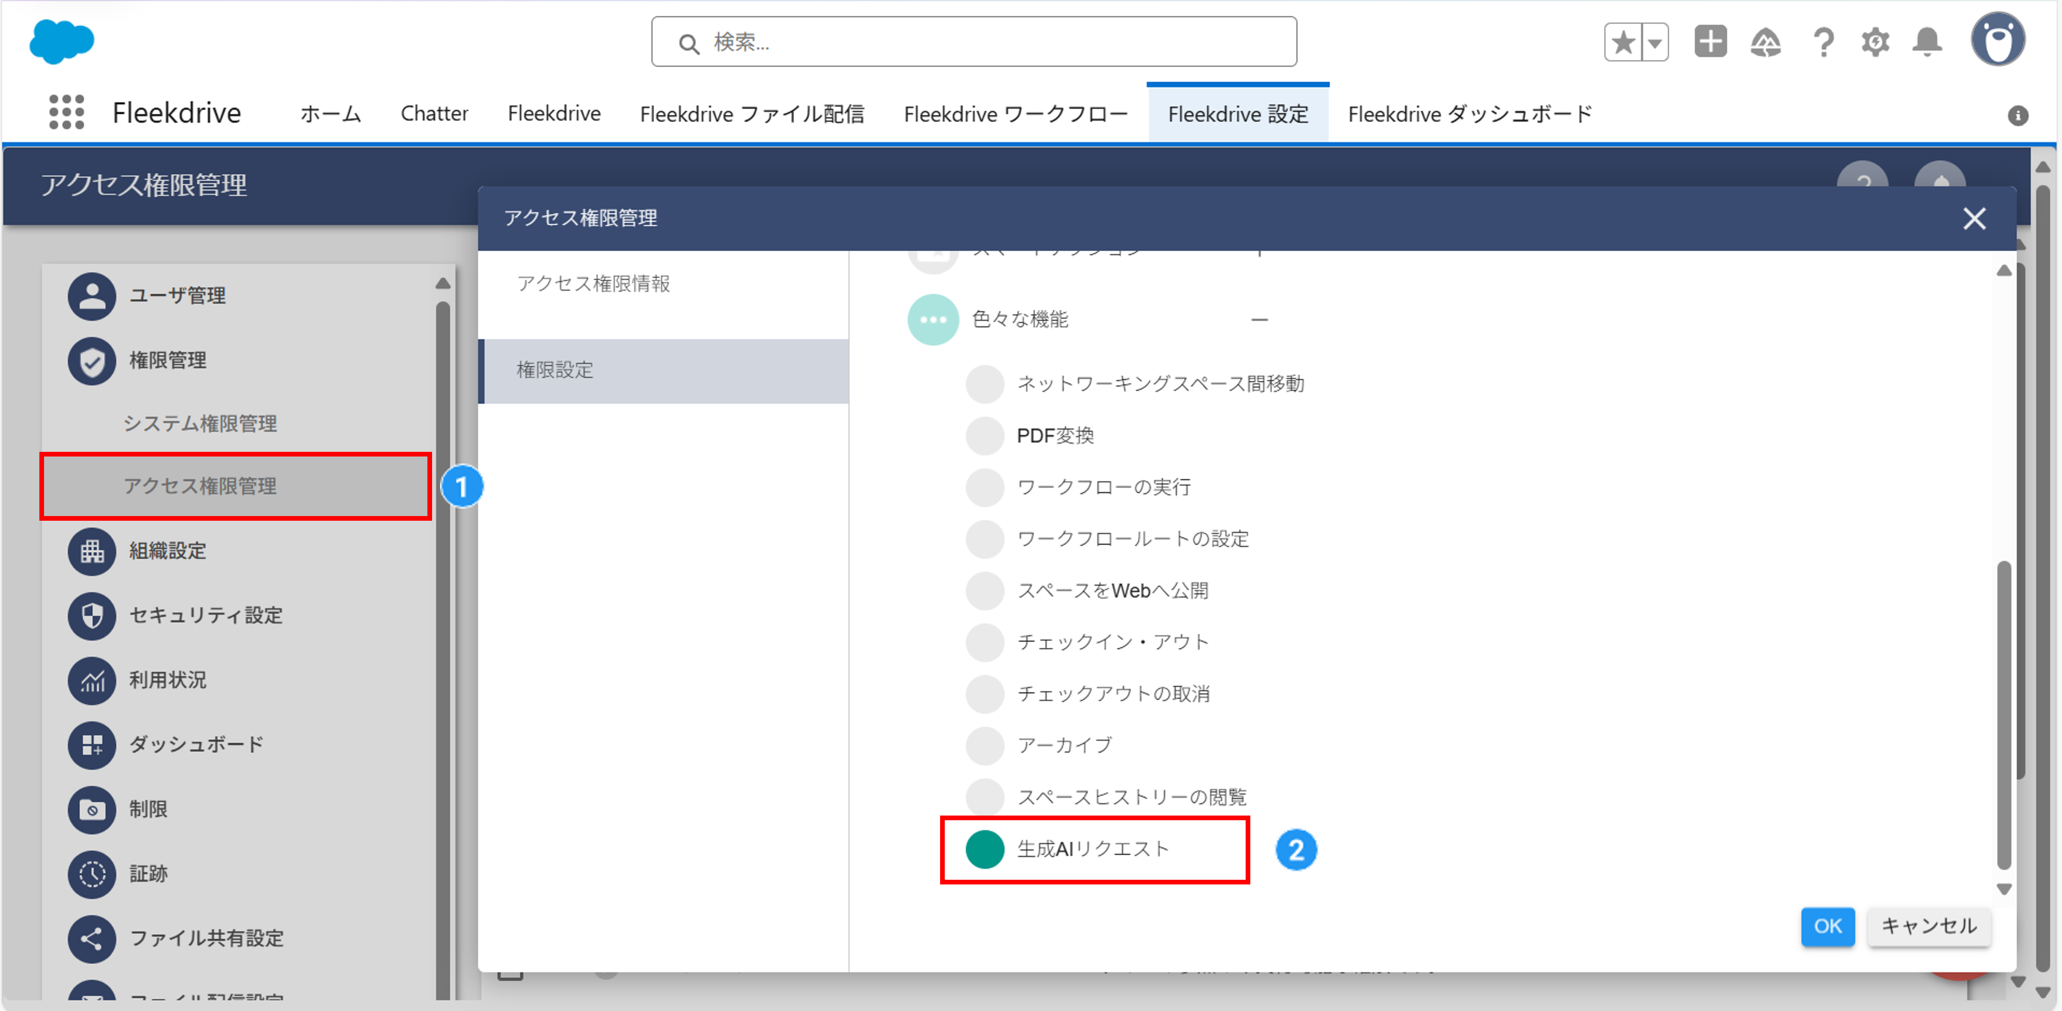Toggle ネットワーキングスペース間移動 permission
The image size is (2062, 1011).
tap(985, 384)
